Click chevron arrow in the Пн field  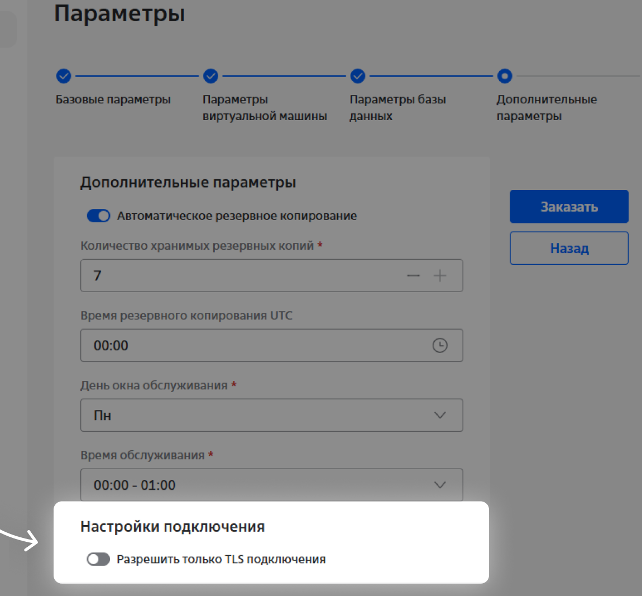click(440, 415)
